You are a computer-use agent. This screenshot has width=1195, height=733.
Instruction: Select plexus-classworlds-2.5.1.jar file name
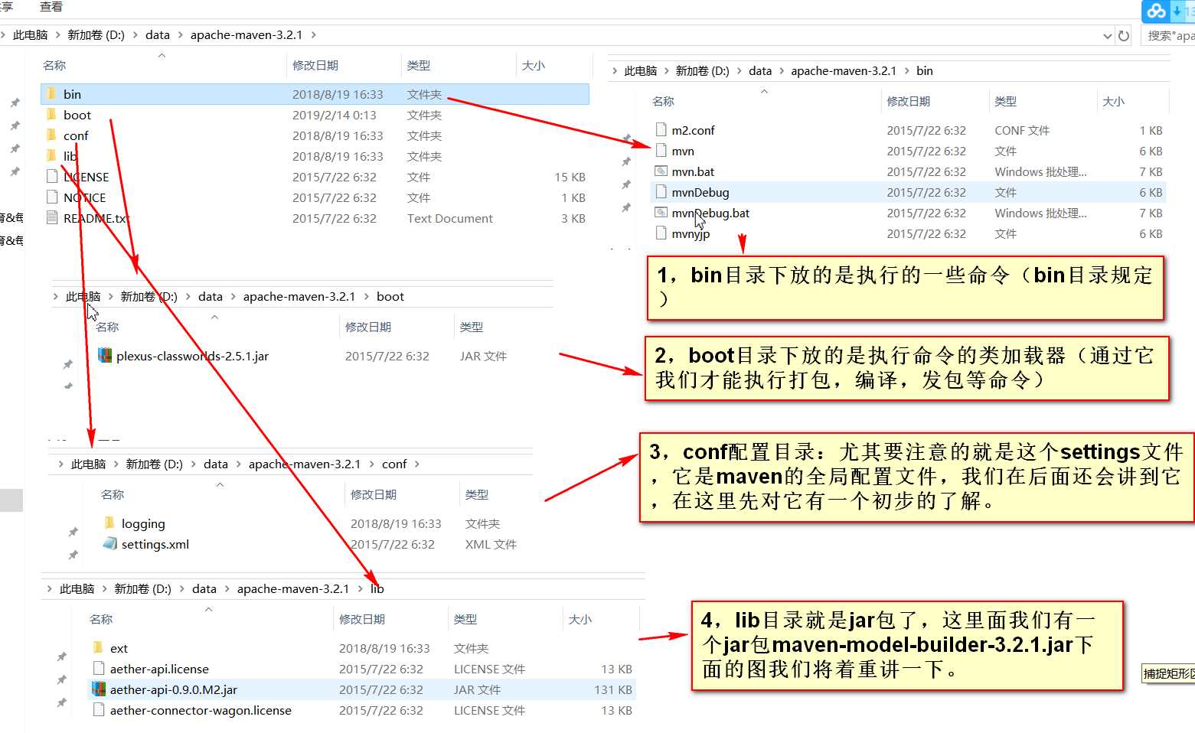point(192,356)
